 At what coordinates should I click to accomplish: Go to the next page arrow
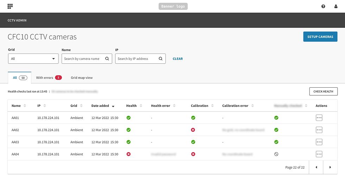point(330,167)
